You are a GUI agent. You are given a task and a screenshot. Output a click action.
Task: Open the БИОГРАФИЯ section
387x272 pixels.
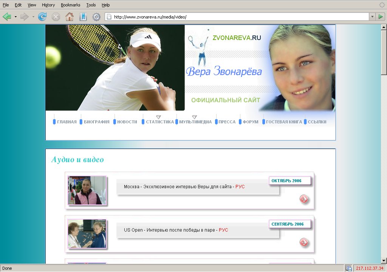coord(97,122)
